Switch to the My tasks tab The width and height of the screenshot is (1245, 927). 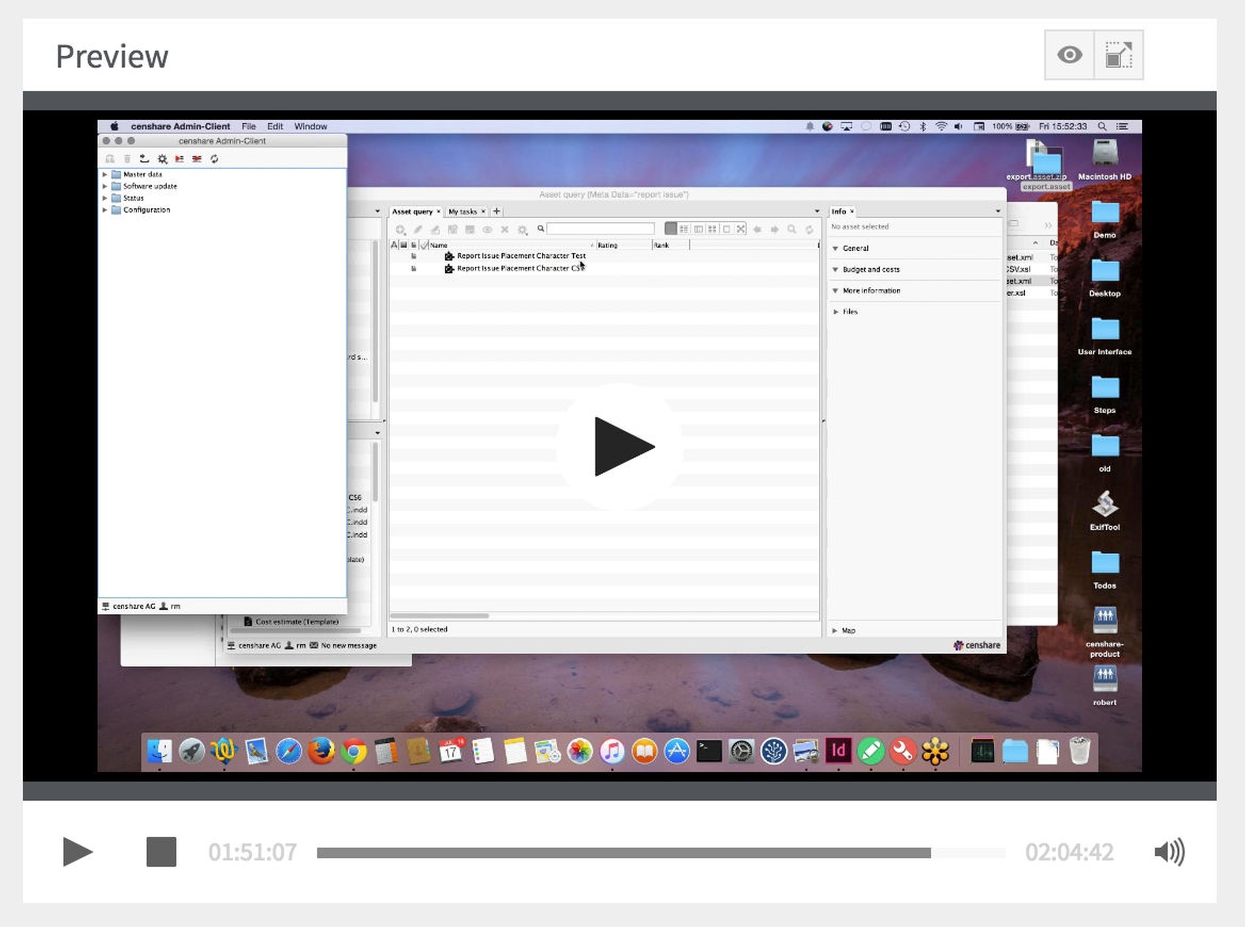pos(464,212)
